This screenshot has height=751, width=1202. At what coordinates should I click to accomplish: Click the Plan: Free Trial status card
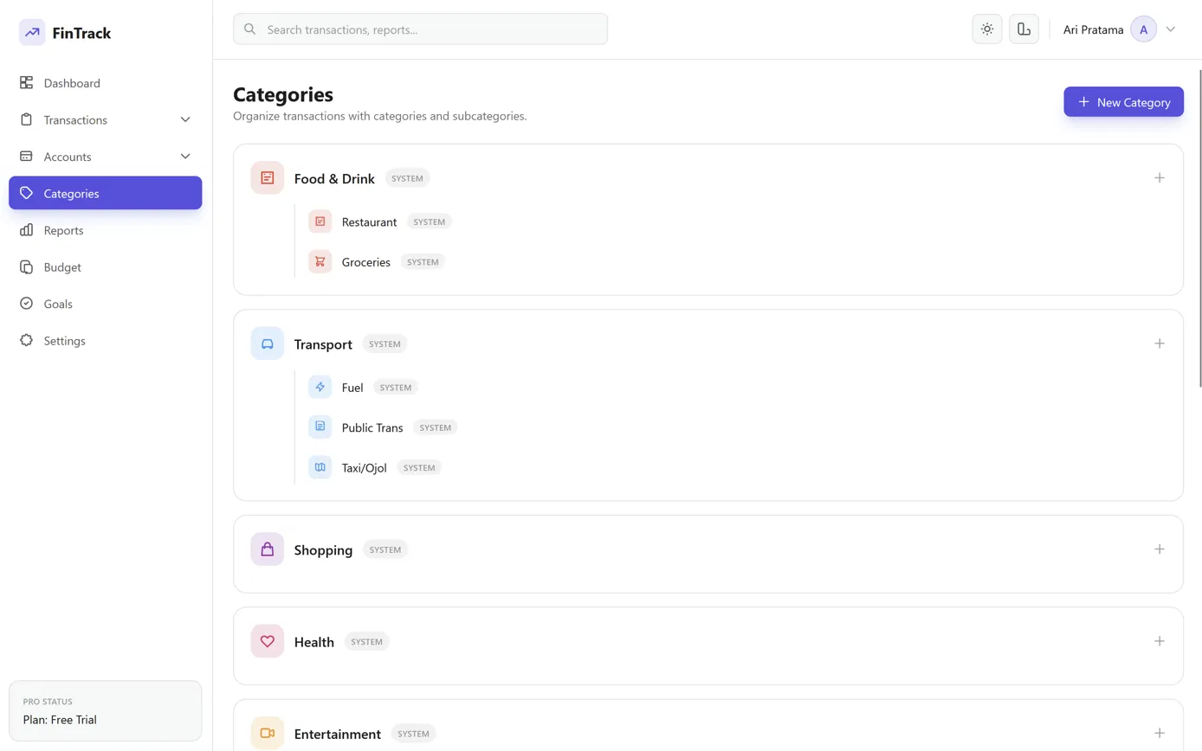[106, 711]
